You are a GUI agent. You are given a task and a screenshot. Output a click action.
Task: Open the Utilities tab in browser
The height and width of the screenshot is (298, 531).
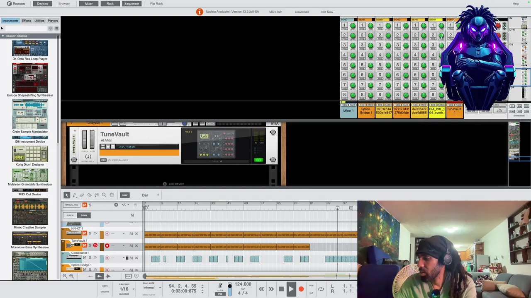pos(39,21)
